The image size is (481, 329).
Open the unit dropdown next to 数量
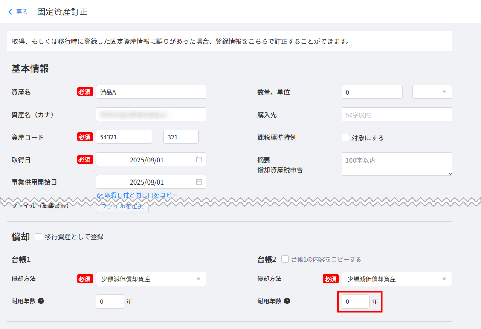pos(432,92)
